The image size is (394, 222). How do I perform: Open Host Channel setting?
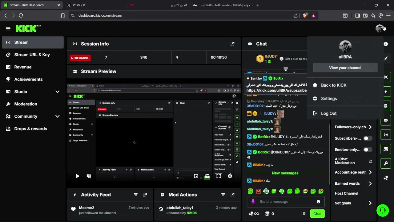pyautogui.click(x=347, y=193)
